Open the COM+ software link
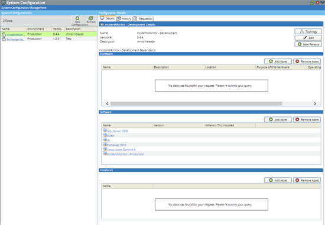325x225 pixels. click(x=111, y=136)
